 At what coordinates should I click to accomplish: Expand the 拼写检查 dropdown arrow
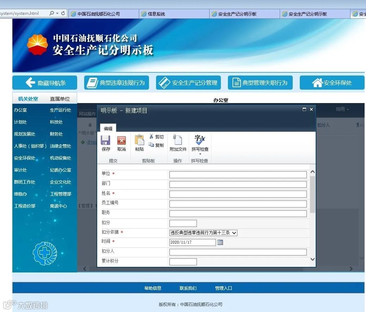[200, 154]
